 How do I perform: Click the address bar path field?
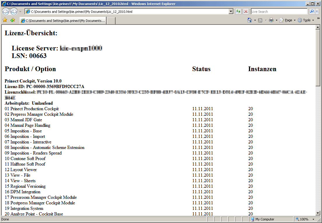coord(127,11)
